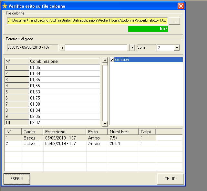The height and width of the screenshot is (191, 207).
Task: Select combination row 01;55
Action: pos(52,86)
